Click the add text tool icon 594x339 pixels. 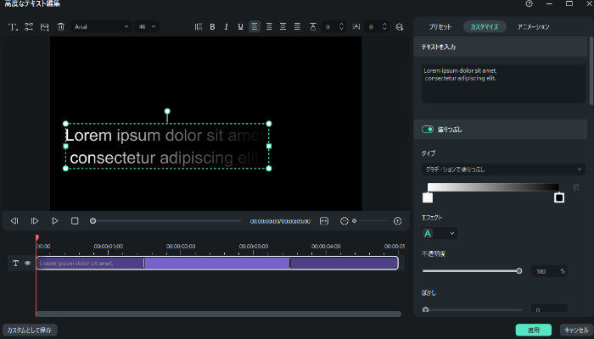13,27
